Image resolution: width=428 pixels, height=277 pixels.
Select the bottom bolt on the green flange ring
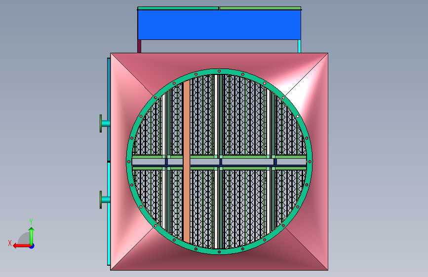click(x=219, y=252)
